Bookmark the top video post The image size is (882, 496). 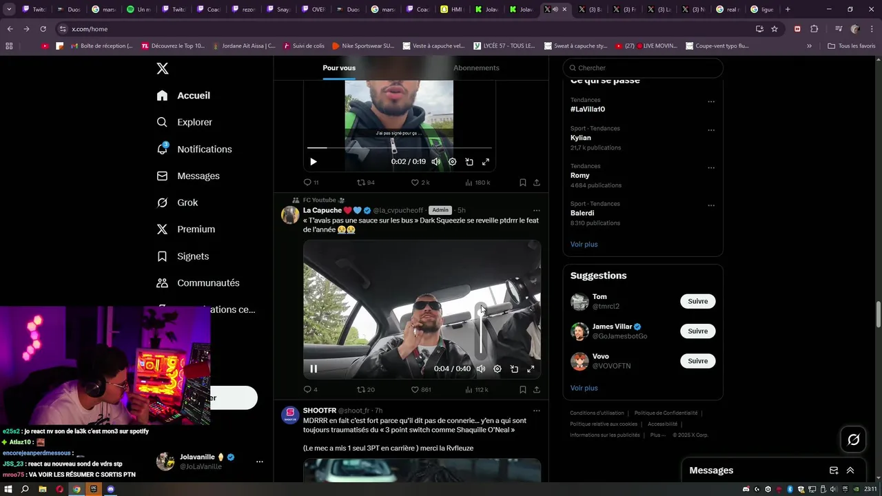(x=523, y=183)
